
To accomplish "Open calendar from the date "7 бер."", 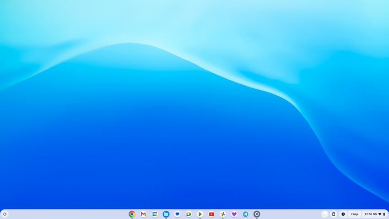I will pos(355,214).
